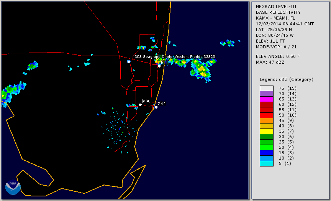The height and width of the screenshot is (201, 331).
Task: Click the LON: 80/24/46 W text
Action: [275, 35]
